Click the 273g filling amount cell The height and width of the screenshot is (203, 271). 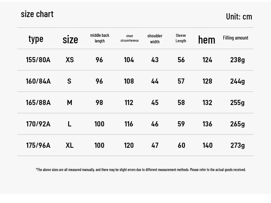(237, 146)
